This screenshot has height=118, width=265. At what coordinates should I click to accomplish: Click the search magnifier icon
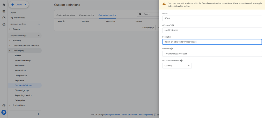pyautogui.click(x=140, y=14)
